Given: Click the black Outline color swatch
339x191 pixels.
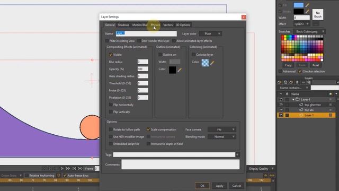Looking at the screenshot, I should pos(172,70).
